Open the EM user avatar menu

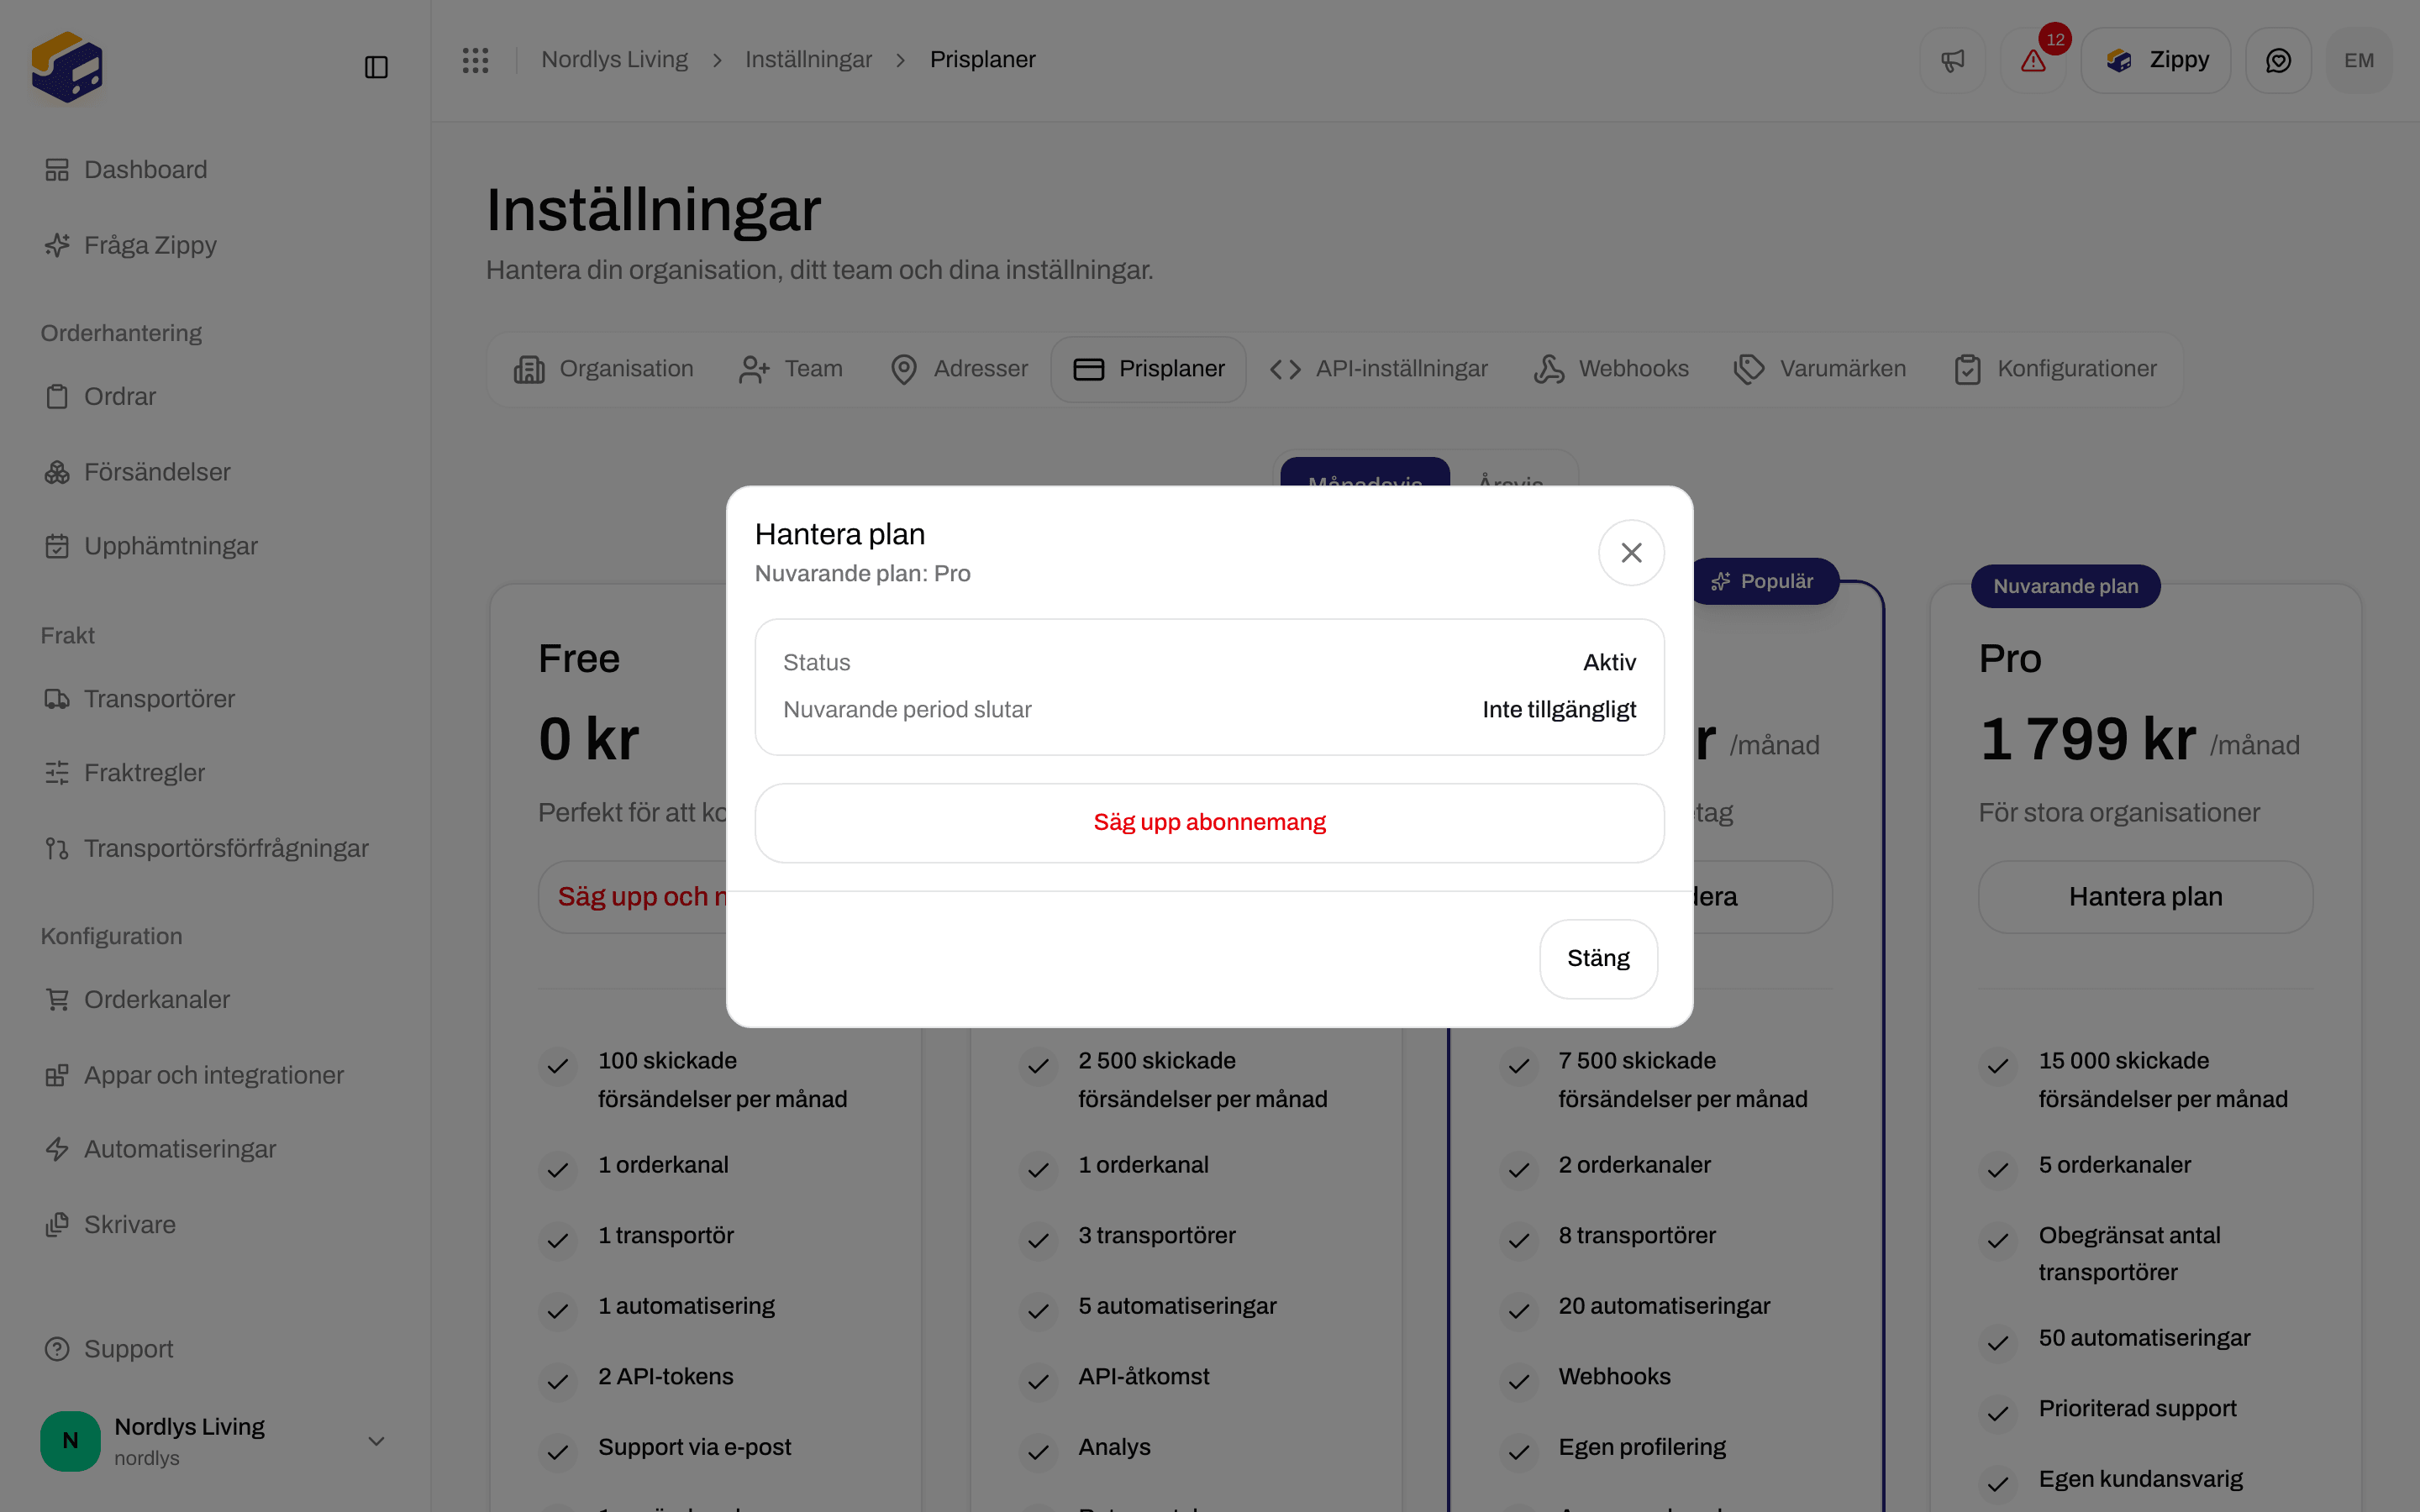tap(2359, 60)
